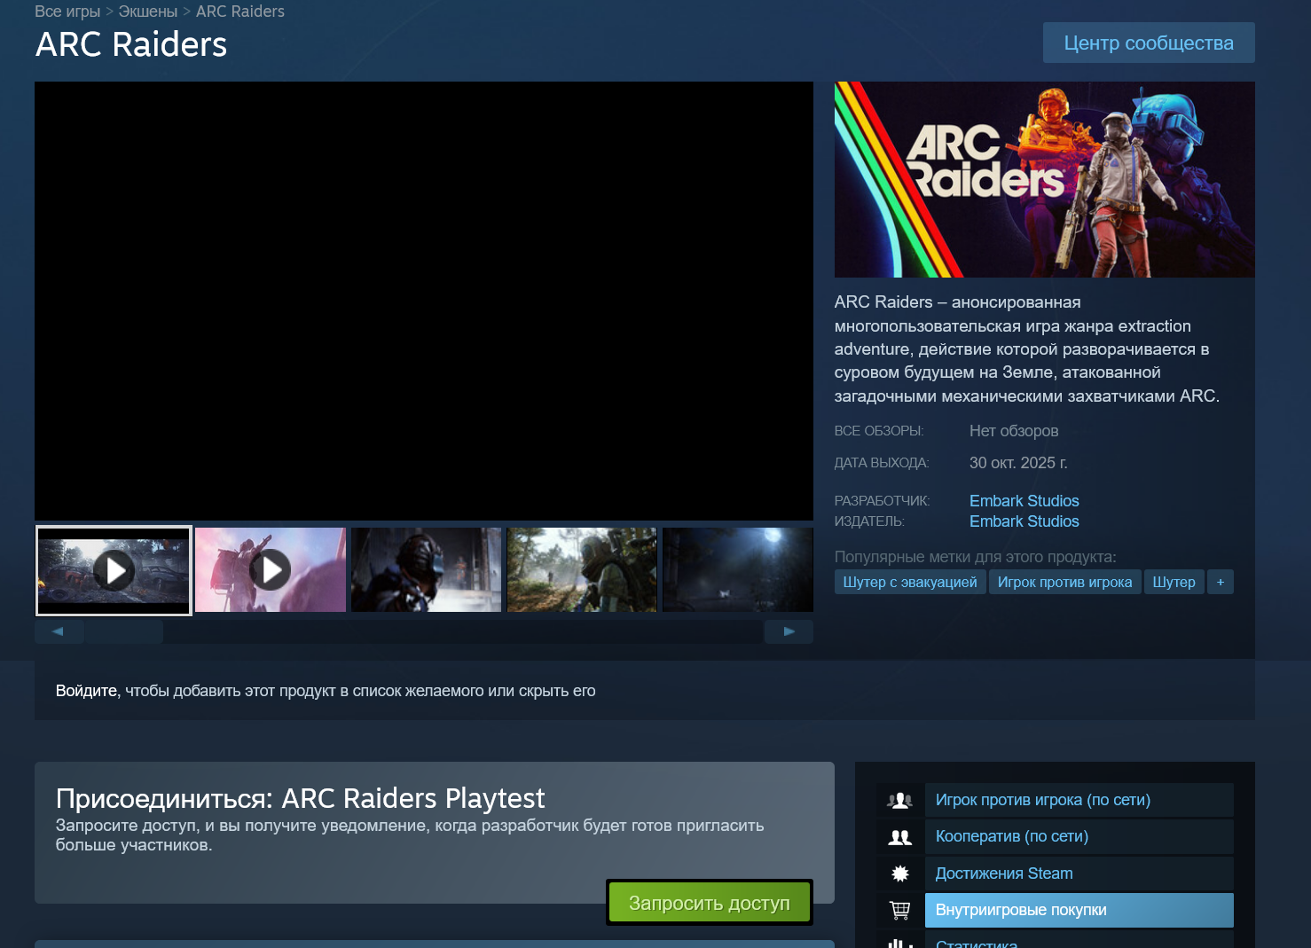Select the Шутер tag
Screen dimensions: 1311x948
coord(1174,582)
